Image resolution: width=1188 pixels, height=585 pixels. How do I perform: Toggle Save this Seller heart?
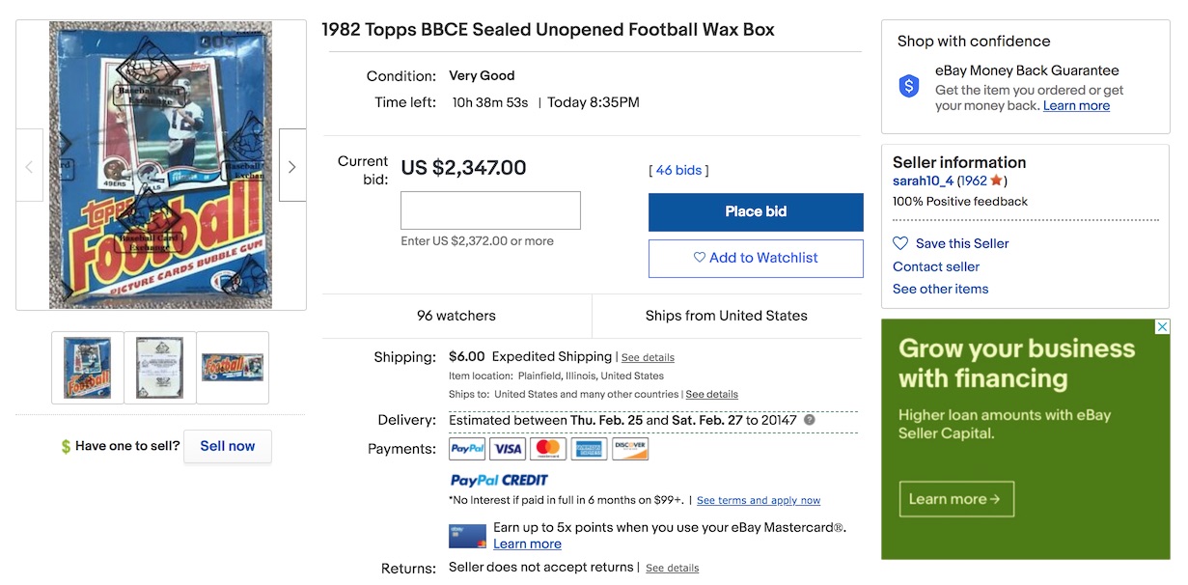[900, 243]
